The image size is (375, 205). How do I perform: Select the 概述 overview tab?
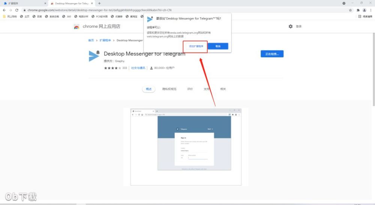[x=149, y=89]
